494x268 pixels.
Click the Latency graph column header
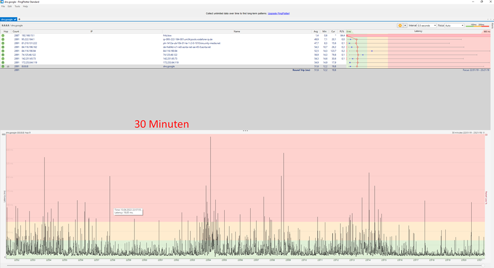418,32
